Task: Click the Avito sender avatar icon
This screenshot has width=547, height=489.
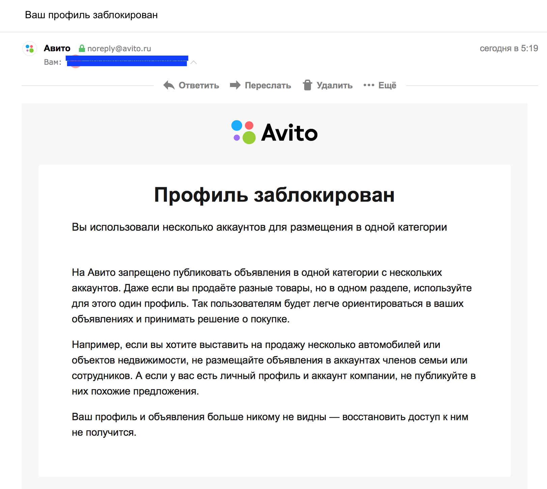Action: (30, 49)
